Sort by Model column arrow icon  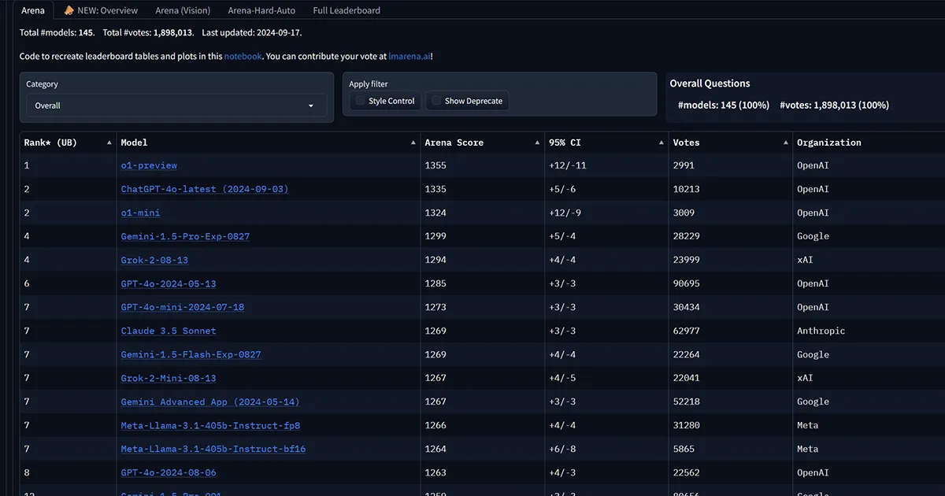413,143
